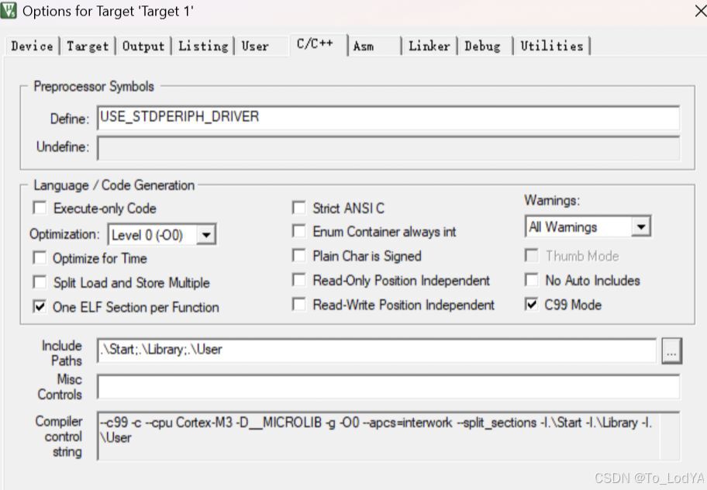
Task: Enable Strict ANSI C checkbox
Action: pyautogui.click(x=299, y=208)
